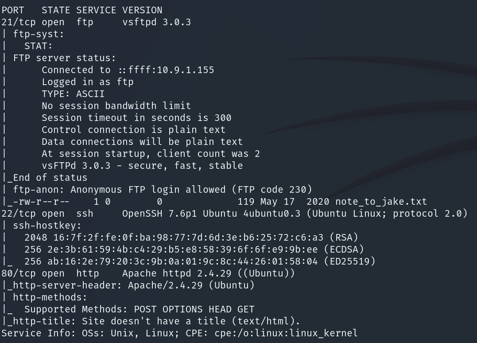Image resolution: width=477 pixels, height=343 pixels.
Task: Click the note_to_jake.txt filename
Action: coord(381,202)
